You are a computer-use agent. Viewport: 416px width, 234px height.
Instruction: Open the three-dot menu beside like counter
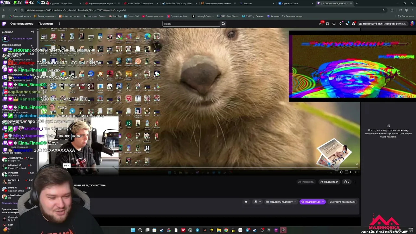(355, 182)
